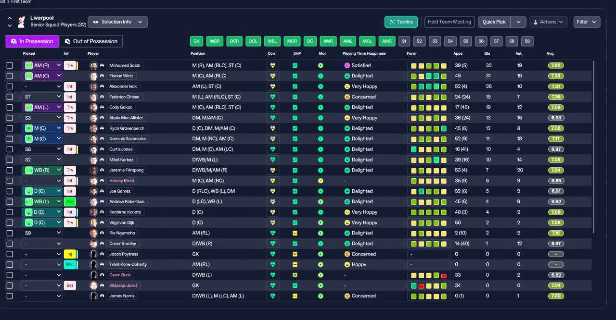The image size is (616, 320).
Task: Tick Mohamed Salah's row checkbox
Action: (10, 65)
